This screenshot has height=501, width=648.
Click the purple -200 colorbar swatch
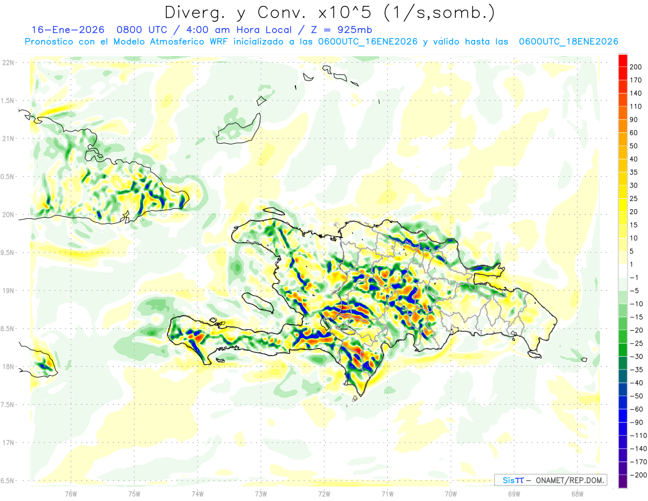(623, 482)
